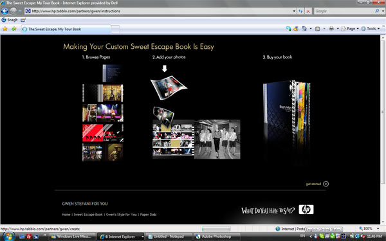Click the SnagIt window capture icon
The width and height of the screenshot is (386, 241).
(23, 20)
